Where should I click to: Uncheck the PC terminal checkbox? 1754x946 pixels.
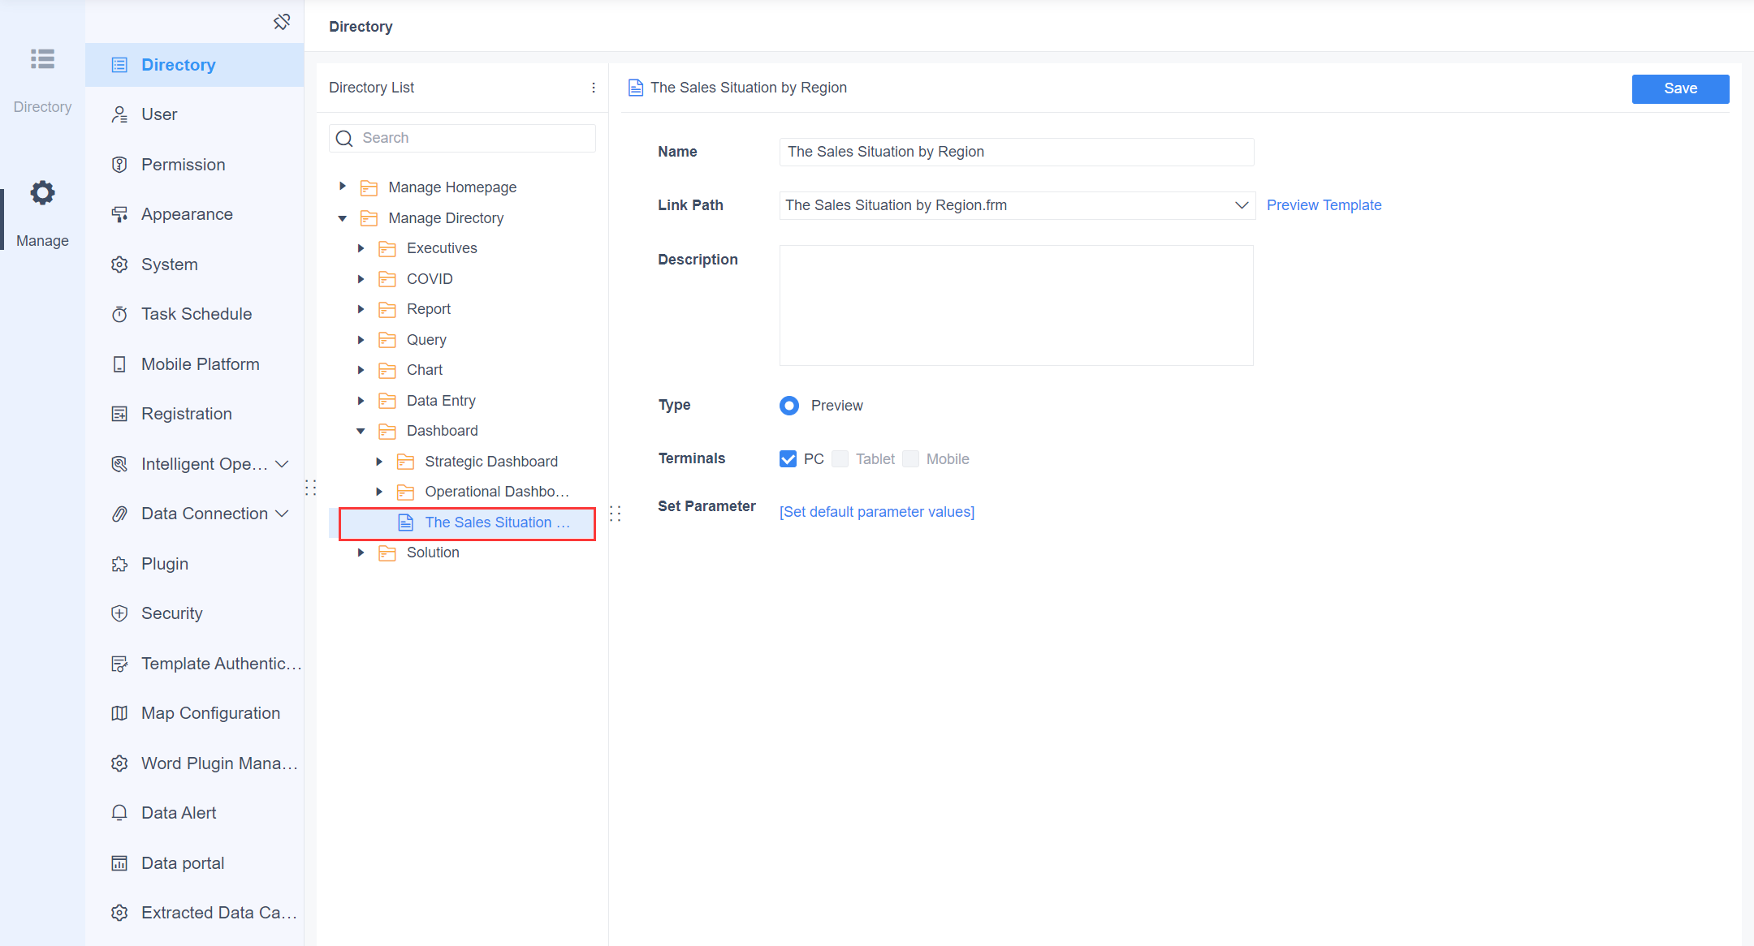[788, 458]
